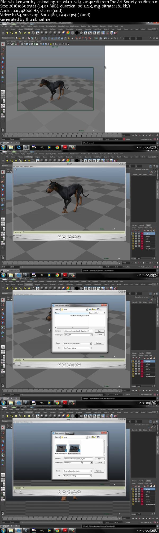This screenshot has height=533, width=159.
Task: Click go-to-start button in blast7 player
Action: coord(59,237)
